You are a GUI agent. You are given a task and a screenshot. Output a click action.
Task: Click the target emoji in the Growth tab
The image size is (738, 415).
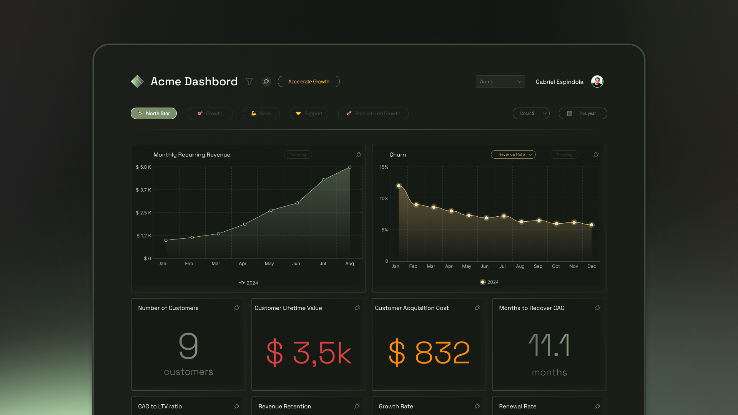tap(200, 113)
